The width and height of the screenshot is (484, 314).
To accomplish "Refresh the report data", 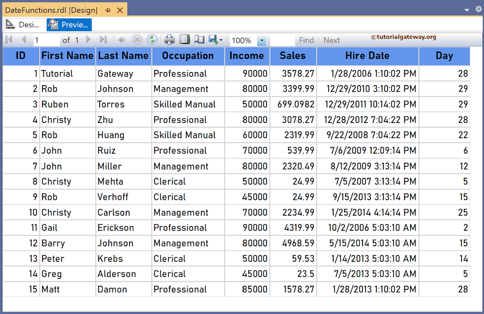I will pyautogui.click(x=152, y=40).
